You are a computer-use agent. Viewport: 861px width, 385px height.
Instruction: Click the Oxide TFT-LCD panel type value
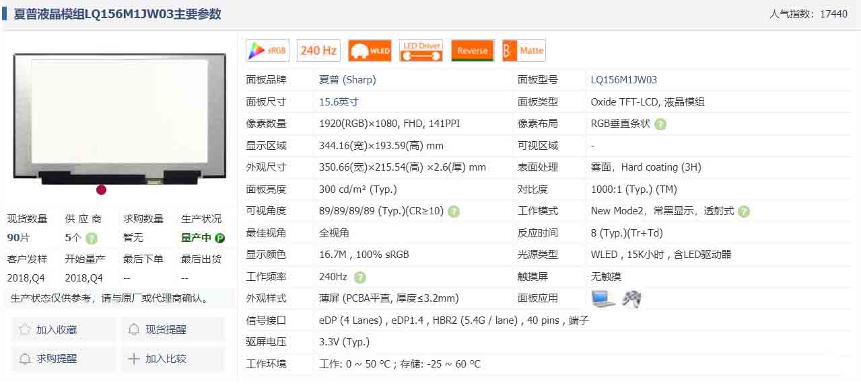pyautogui.click(x=648, y=102)
